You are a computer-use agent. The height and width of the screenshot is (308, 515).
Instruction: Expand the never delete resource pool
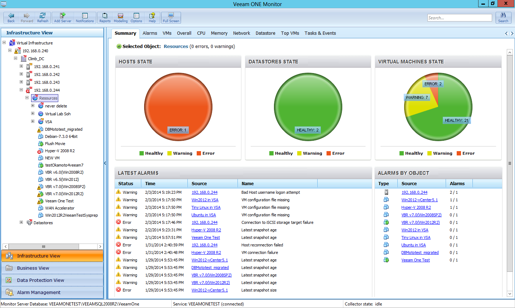(x=33, y=105)
